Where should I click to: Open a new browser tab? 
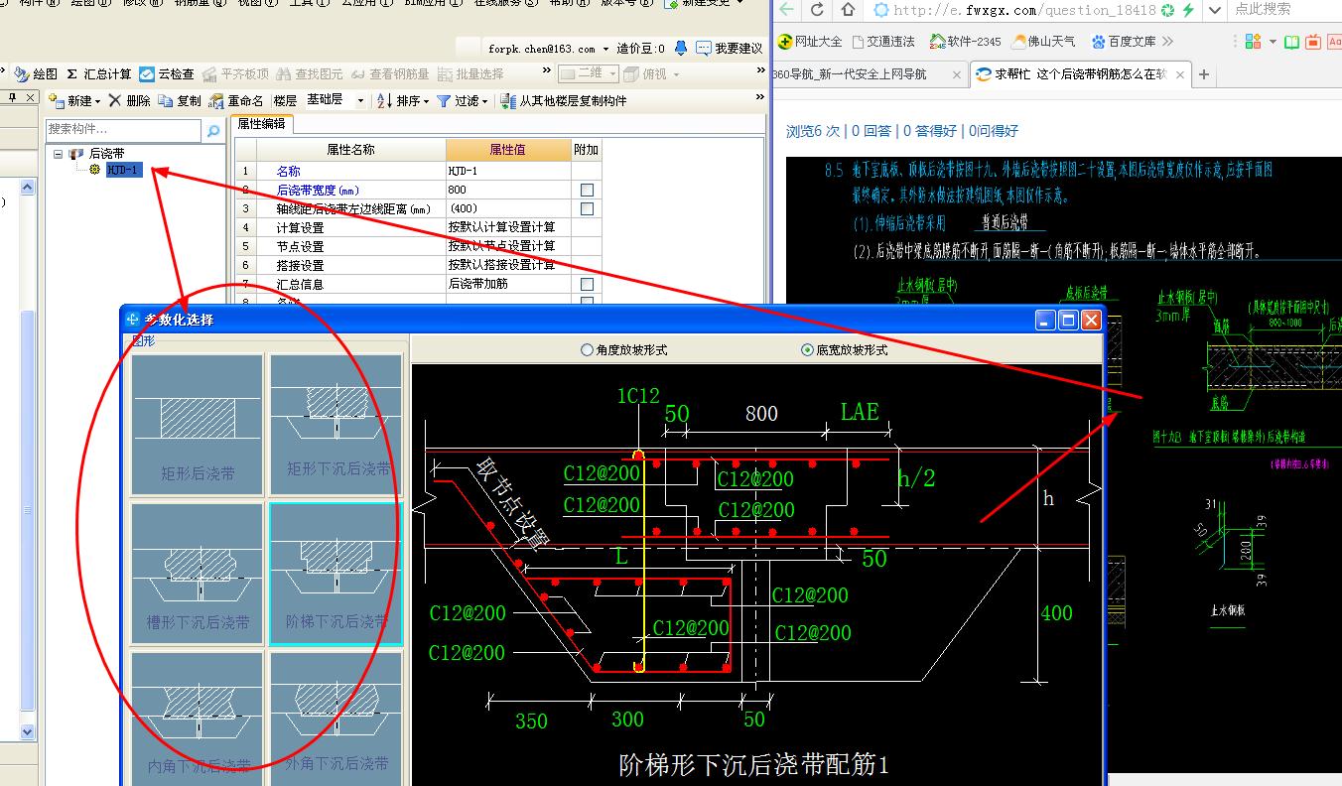pos(1204,74)
